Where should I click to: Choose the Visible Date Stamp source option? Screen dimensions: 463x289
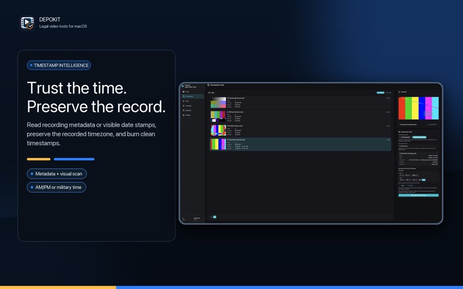click(419, 137)
